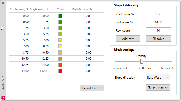Image resolution: width=181 pixels, height=101 pixels.
Task: Click the Add row button
Action: click(x=128, y=39)
